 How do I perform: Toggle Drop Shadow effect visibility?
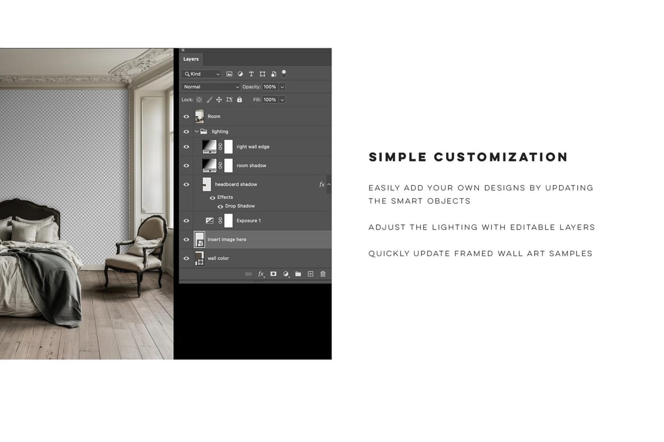220,206
